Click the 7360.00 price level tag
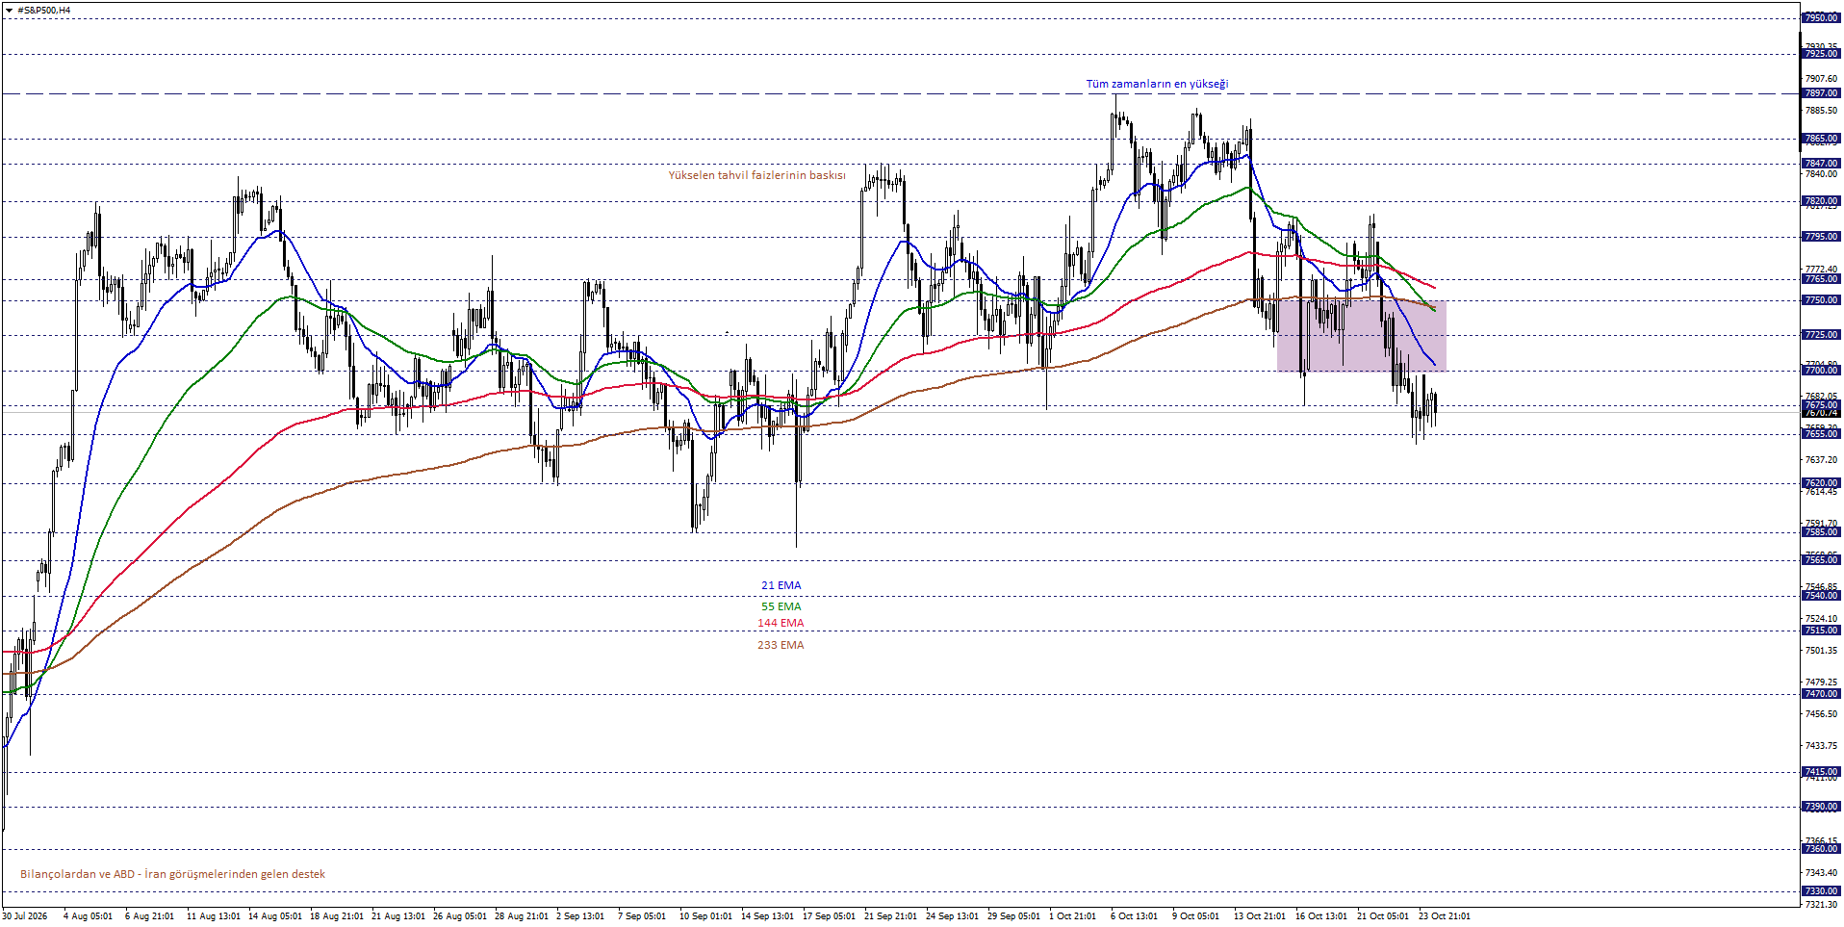 (1820, 849)
